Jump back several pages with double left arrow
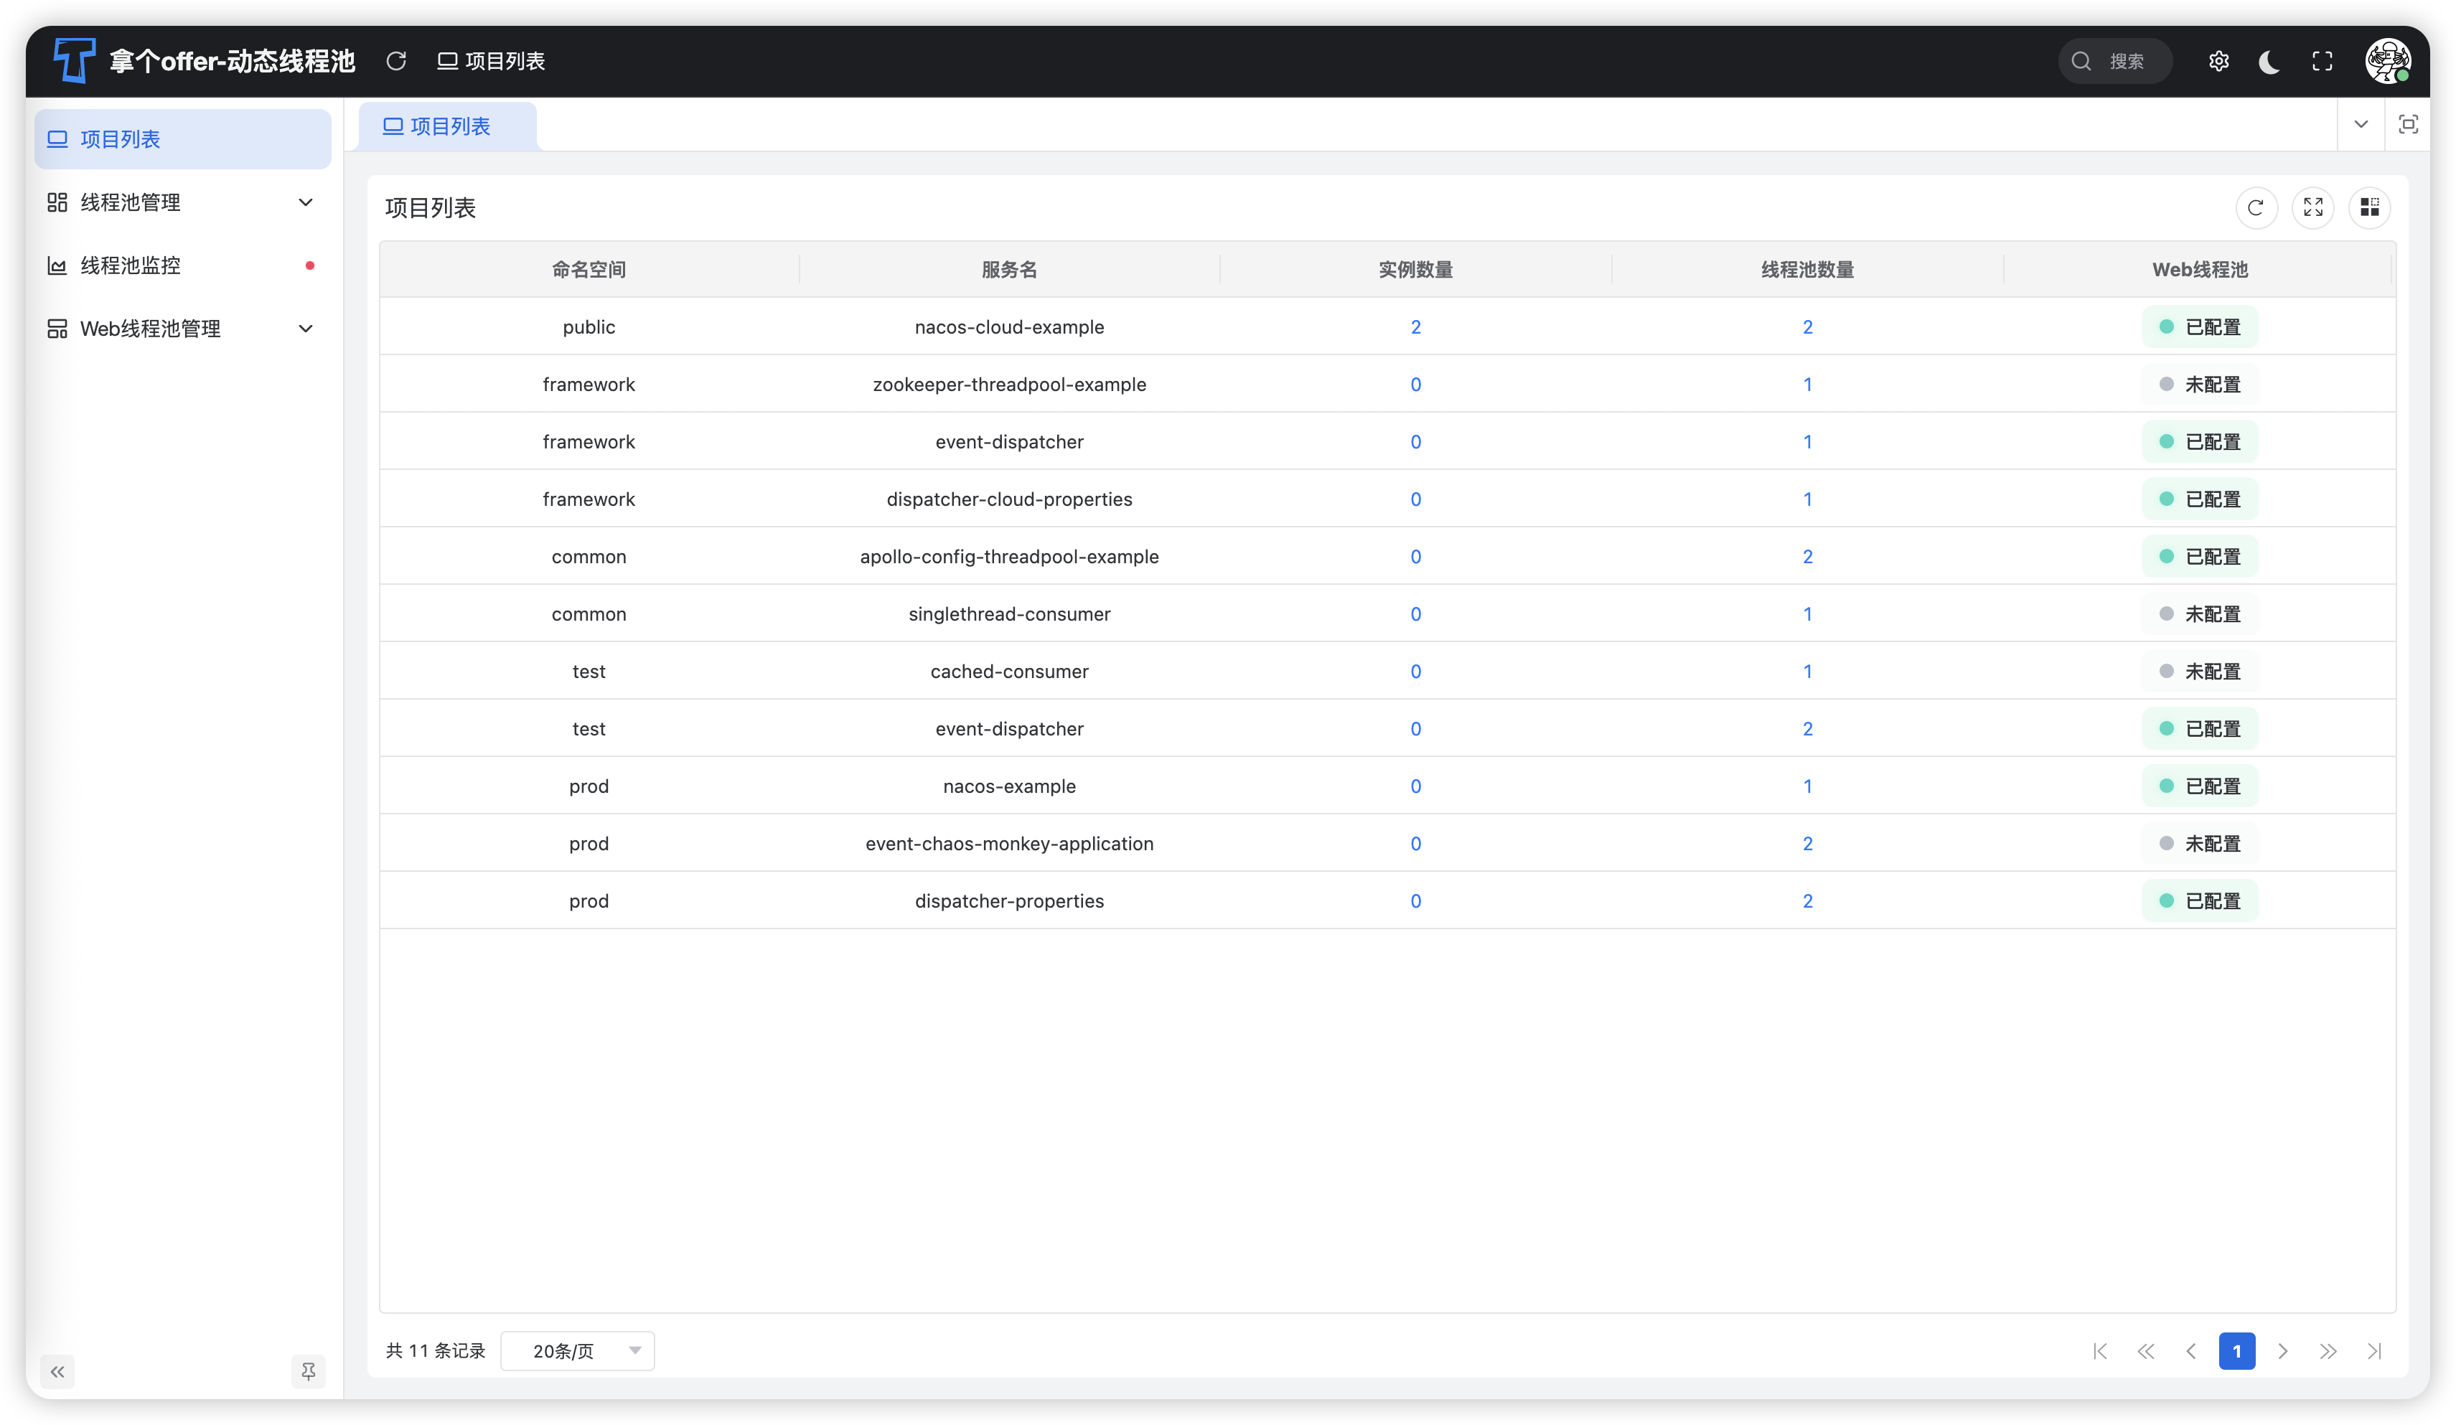2456x1425 pixels. click(x=2146, y=1351)
